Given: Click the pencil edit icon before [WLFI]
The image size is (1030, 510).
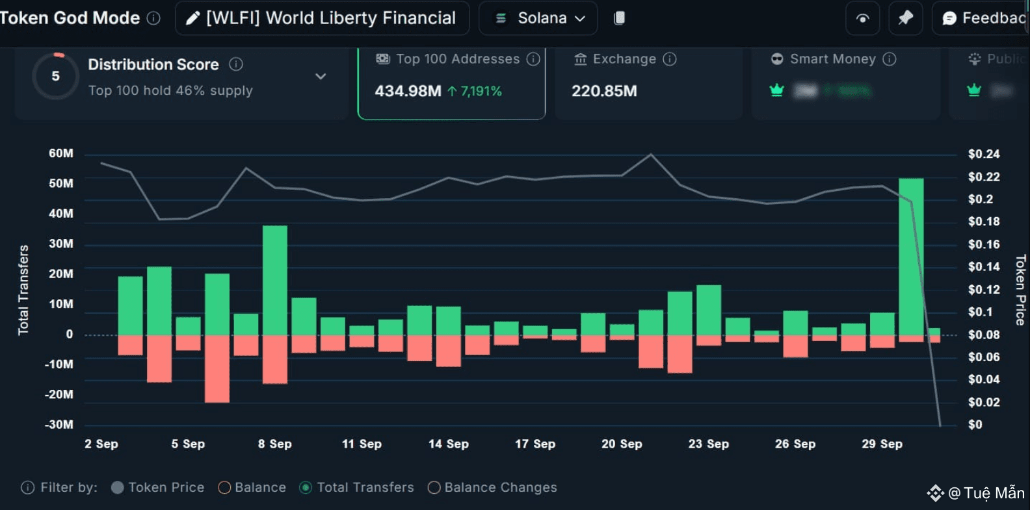Looking at the screenshot, I should [192, 18].
